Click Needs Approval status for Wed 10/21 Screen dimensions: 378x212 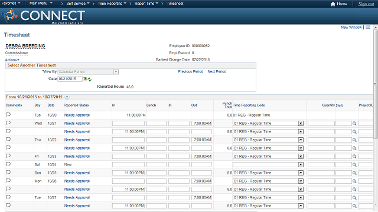point(77,123)
